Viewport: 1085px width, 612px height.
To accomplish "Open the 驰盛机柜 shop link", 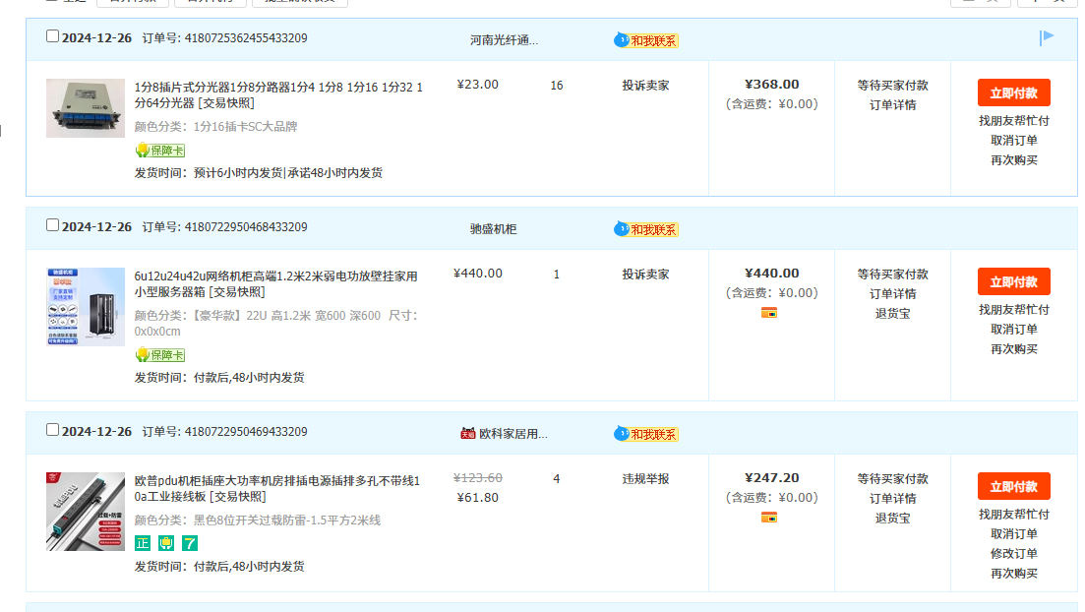I will 493,229.
